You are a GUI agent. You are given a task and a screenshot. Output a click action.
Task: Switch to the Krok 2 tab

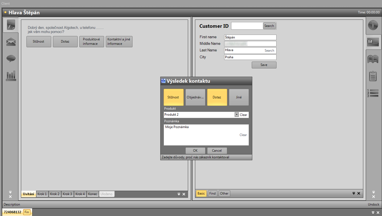coord(55,194)
